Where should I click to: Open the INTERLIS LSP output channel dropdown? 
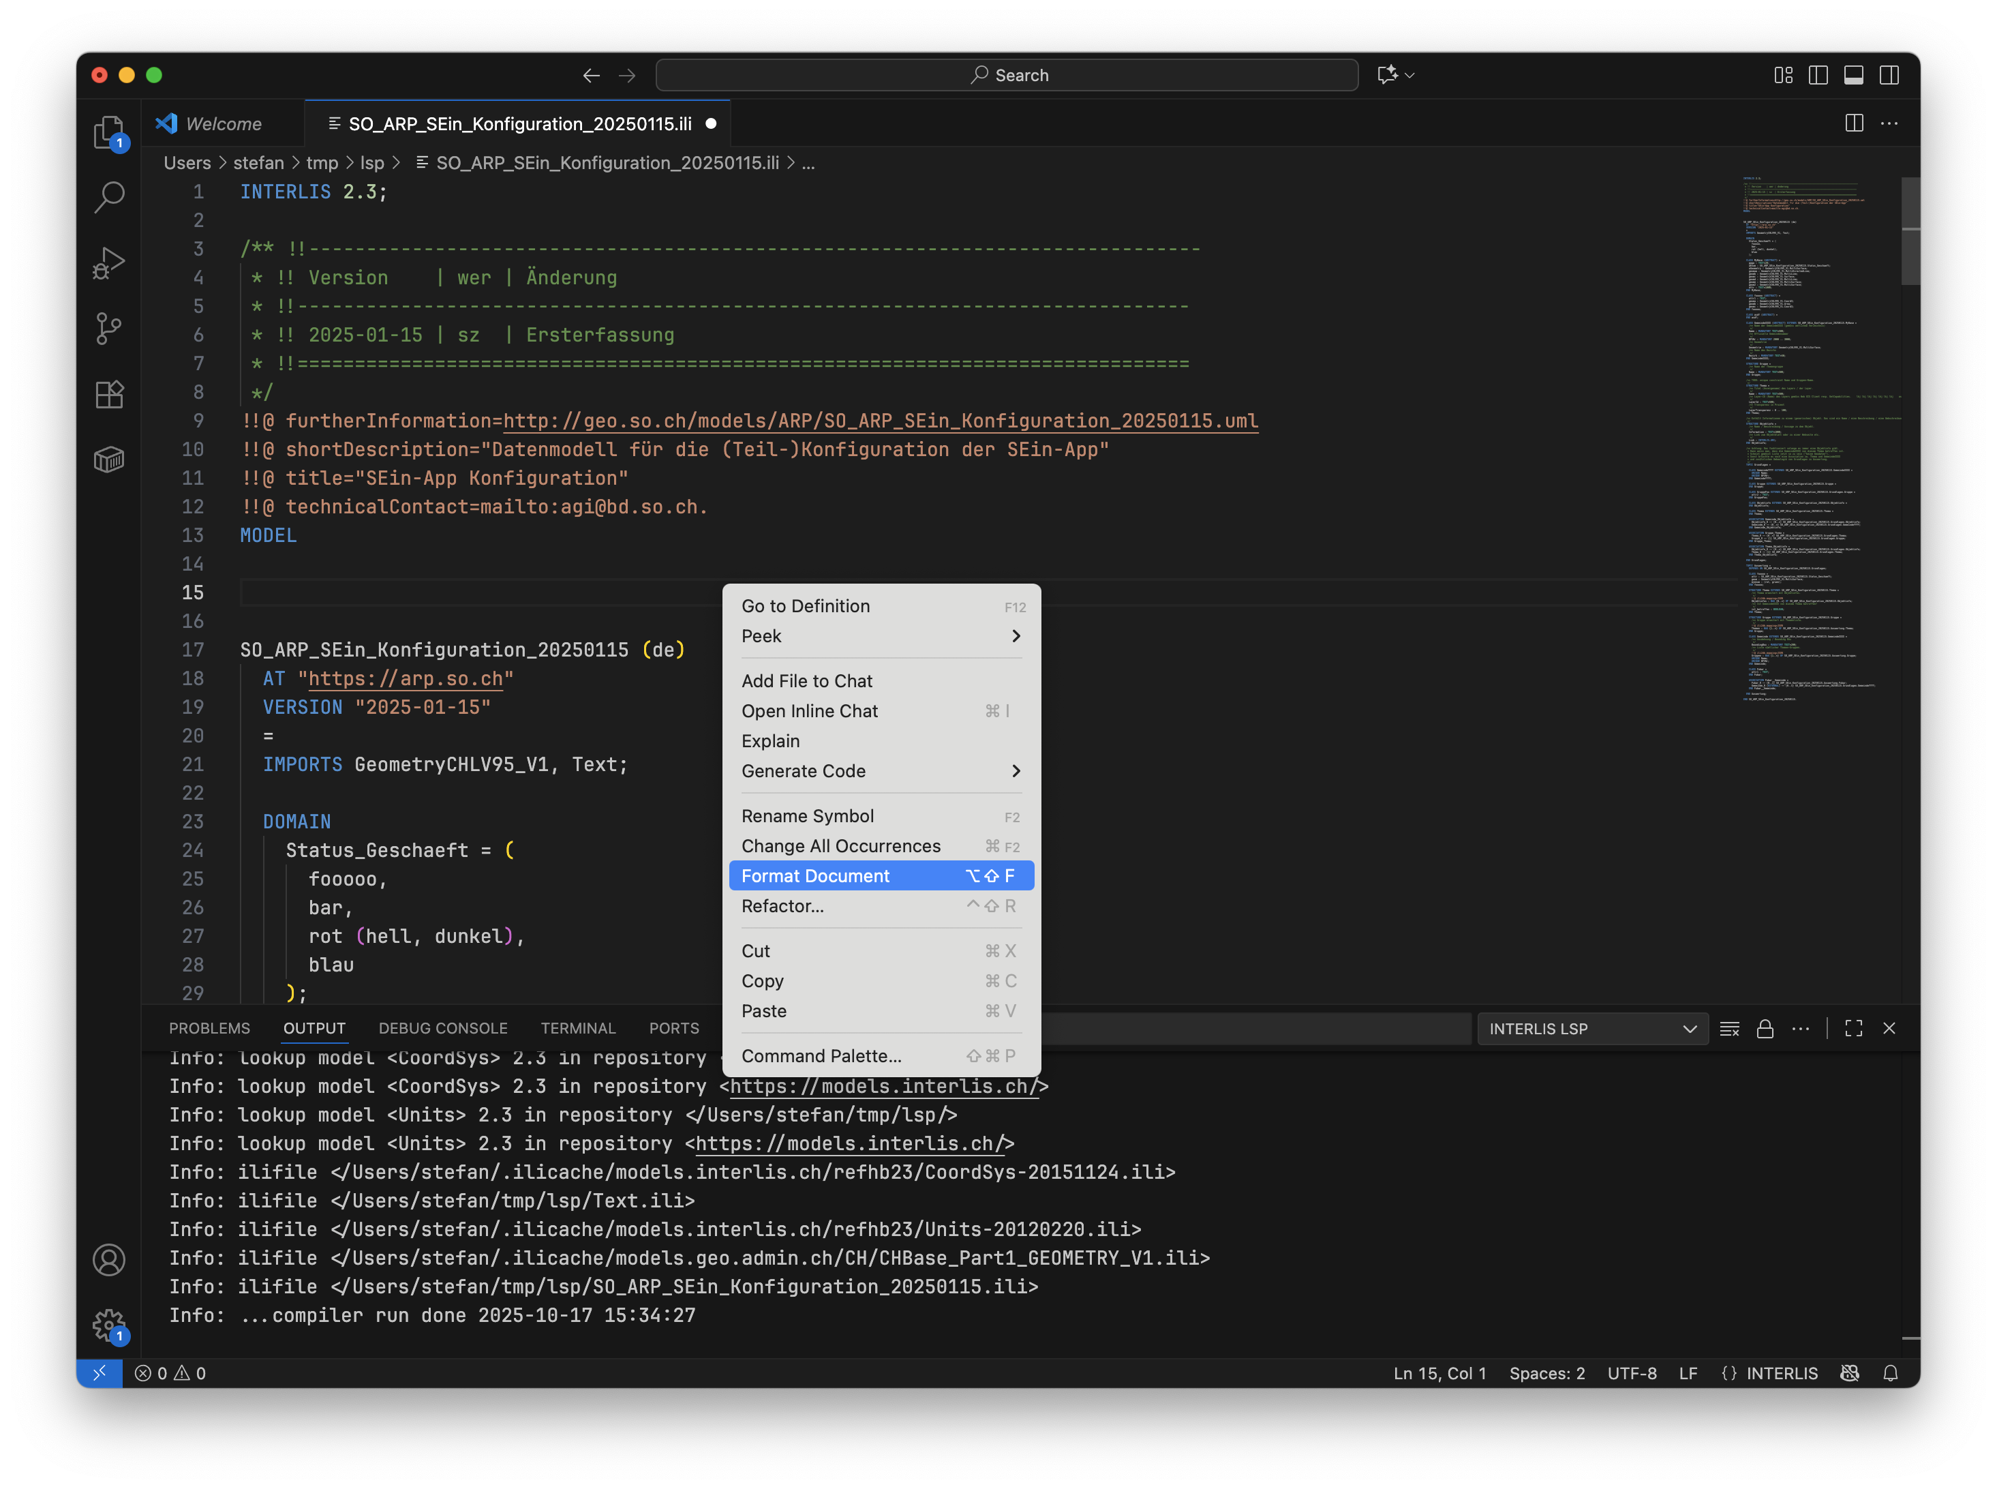click(x=1592, y=1028)
